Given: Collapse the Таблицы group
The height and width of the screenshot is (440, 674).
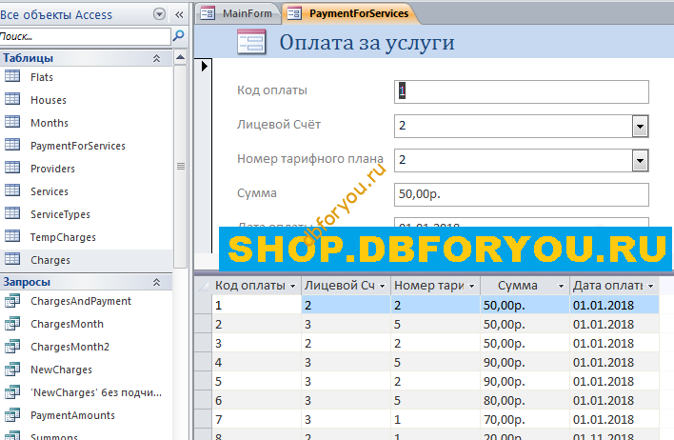Looking at the screenshot, I should pos(156,58).
